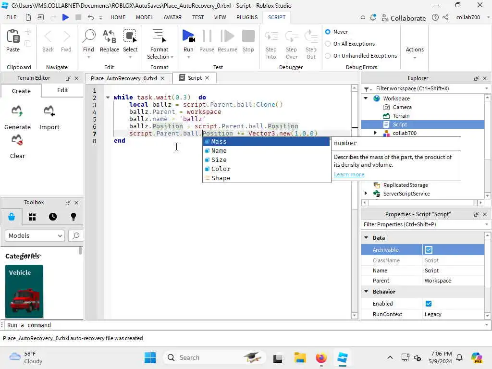Toggle the Enabled checkbox
The width and height of the screenshot is (492, 369).
pos(428,304)
